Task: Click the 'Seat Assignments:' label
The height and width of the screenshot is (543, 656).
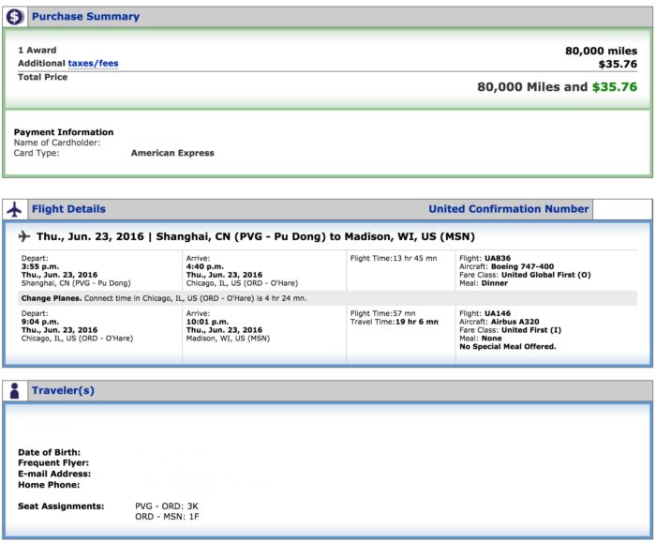Action: [x=61, y=506]
